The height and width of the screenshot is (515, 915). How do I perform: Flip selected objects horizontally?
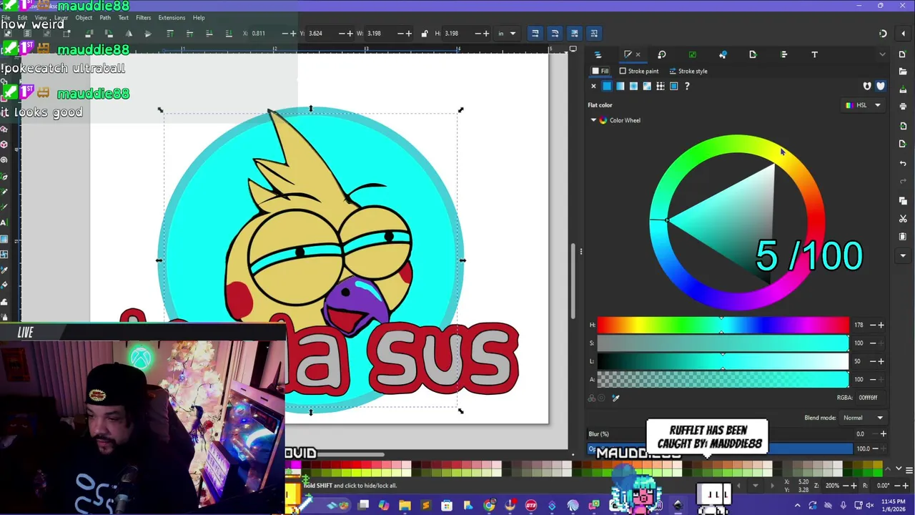pyautogui.click(x=129, y=34)
